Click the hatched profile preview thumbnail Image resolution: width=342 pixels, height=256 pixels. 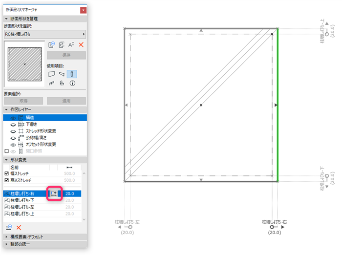24,64
